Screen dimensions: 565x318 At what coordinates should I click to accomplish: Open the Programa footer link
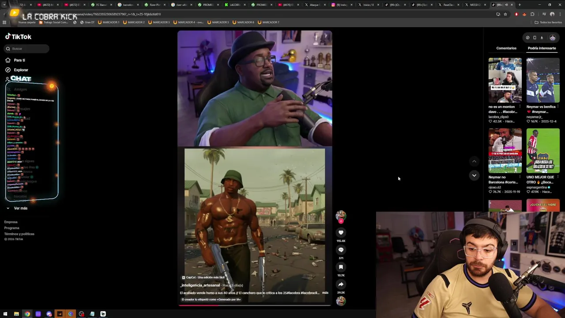click(12, 228)
